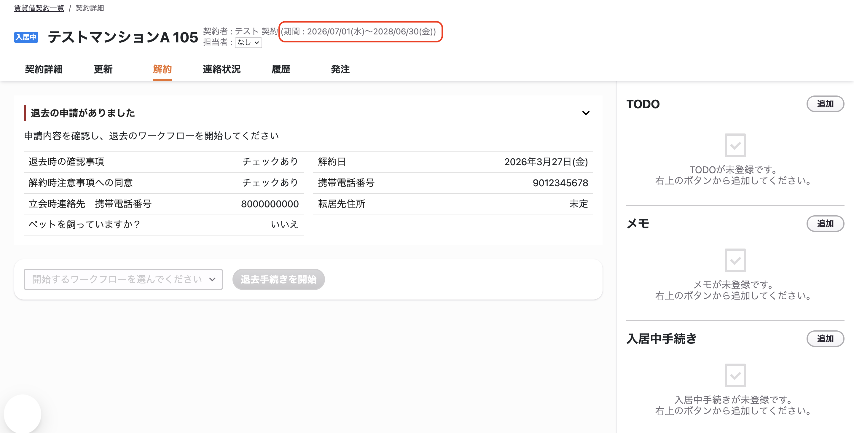Click the TODO panel heading
The height and width of the screenshot is (433, 854).
click(x=643, y=104)
